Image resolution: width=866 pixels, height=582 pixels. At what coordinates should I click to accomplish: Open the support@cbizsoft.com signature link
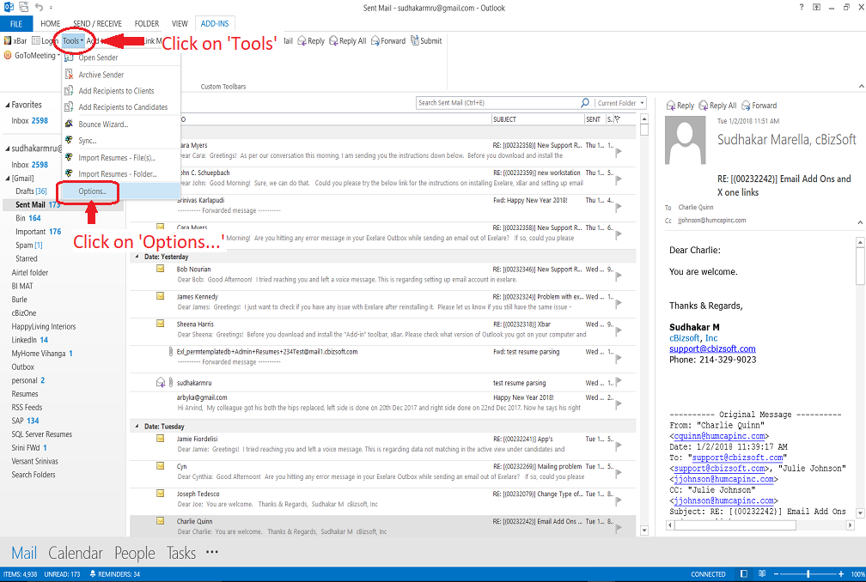[x=712, y=349]
